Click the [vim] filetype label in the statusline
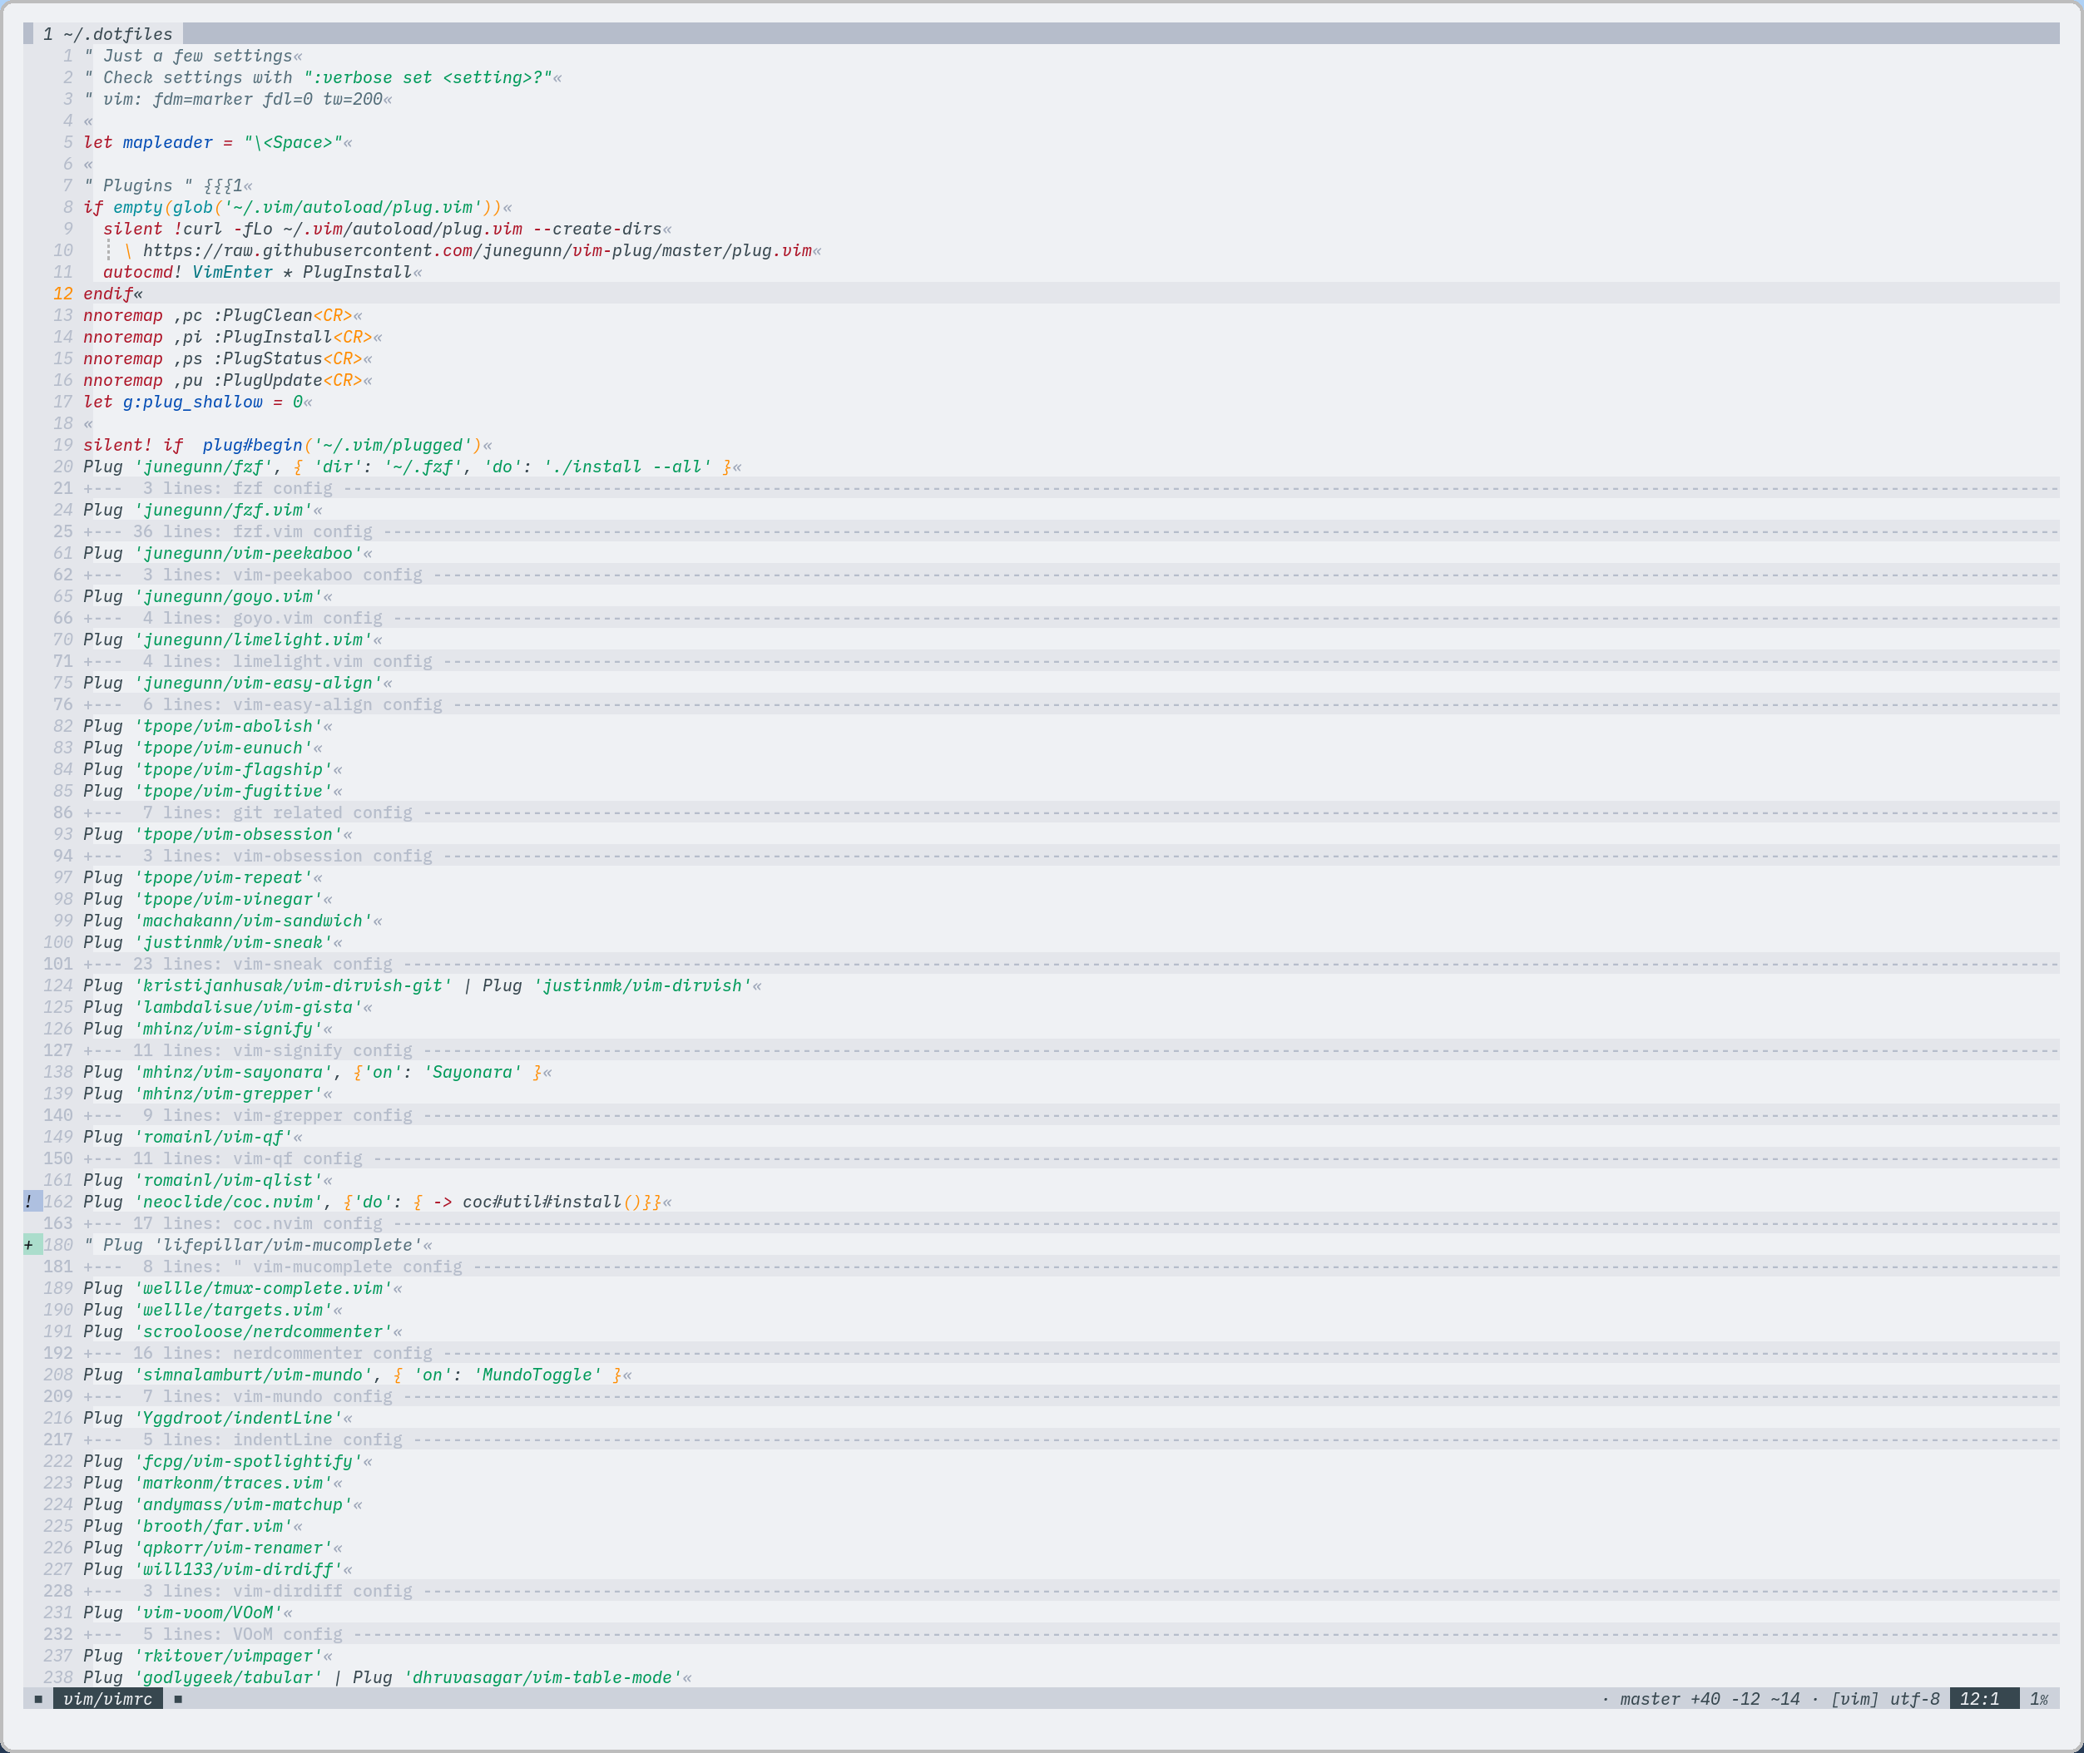The width and height of the screenshot is (2084, 1753). pyautogui.click(x=1855, y=1699)
